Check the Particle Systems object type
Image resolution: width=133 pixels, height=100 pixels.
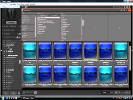[38, 26]
